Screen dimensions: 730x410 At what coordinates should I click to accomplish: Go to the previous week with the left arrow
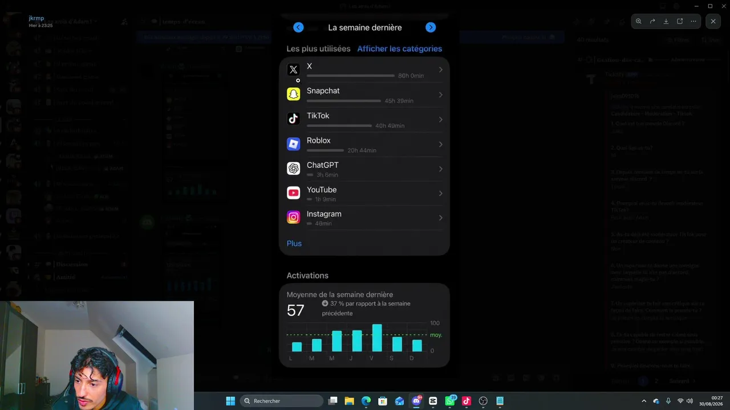tap(298, 27)
